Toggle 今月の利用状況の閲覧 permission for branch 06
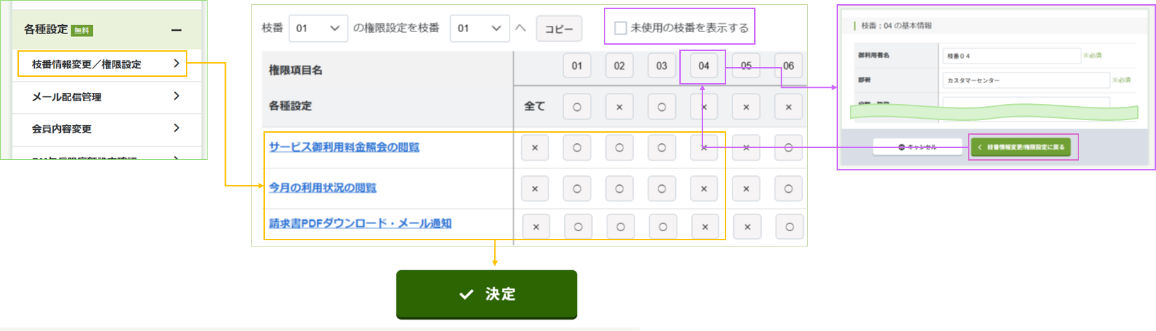 tap(788, 189)
